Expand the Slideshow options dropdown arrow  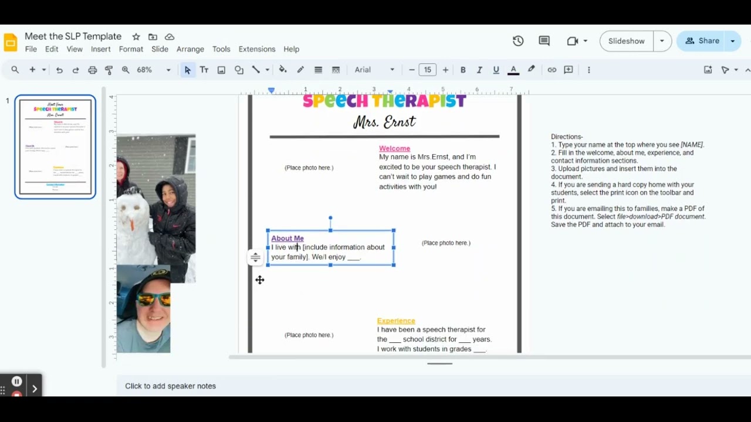tap(662, 41)
